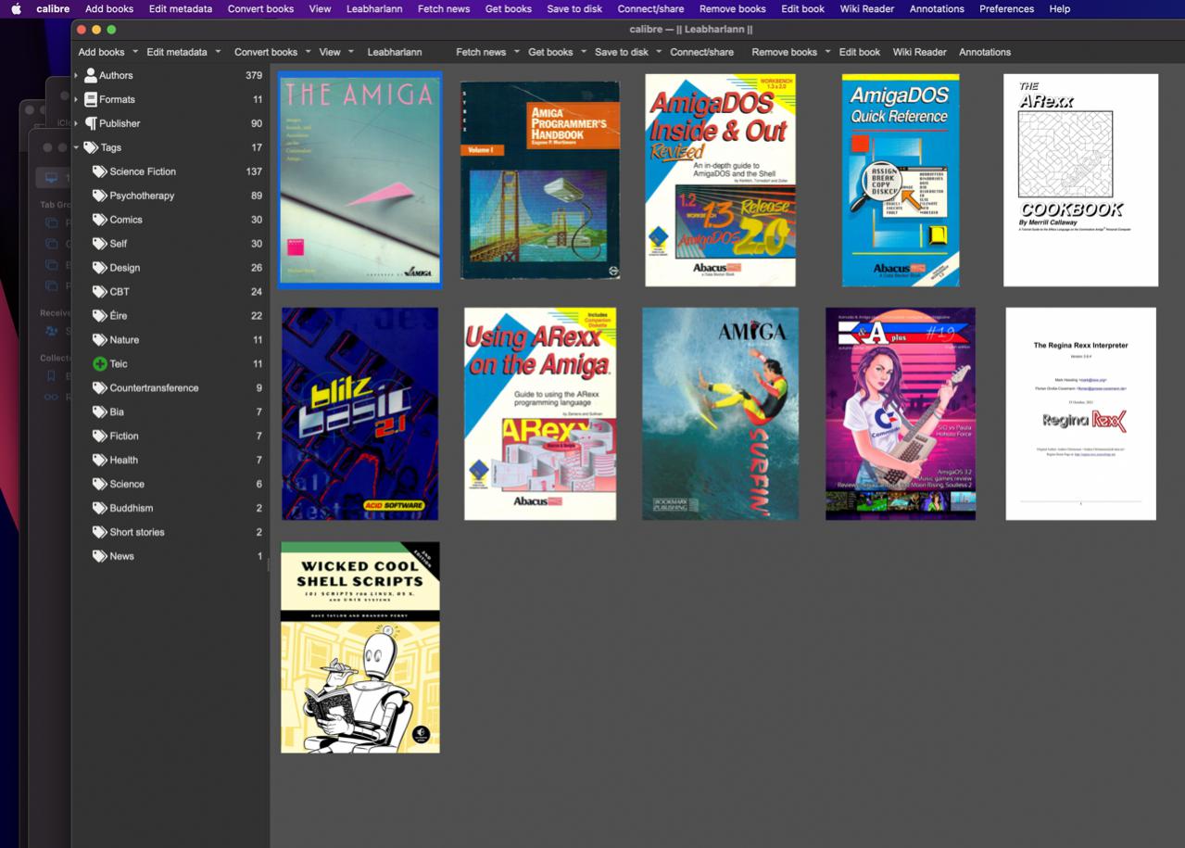Expand the Authors category
This screenshot has height=848, width=1185.
pos(76,75)
